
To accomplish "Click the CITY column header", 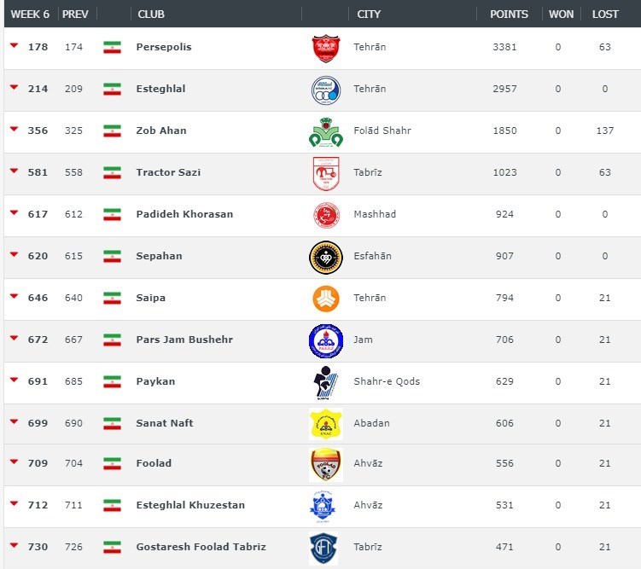I will [369, 15].
